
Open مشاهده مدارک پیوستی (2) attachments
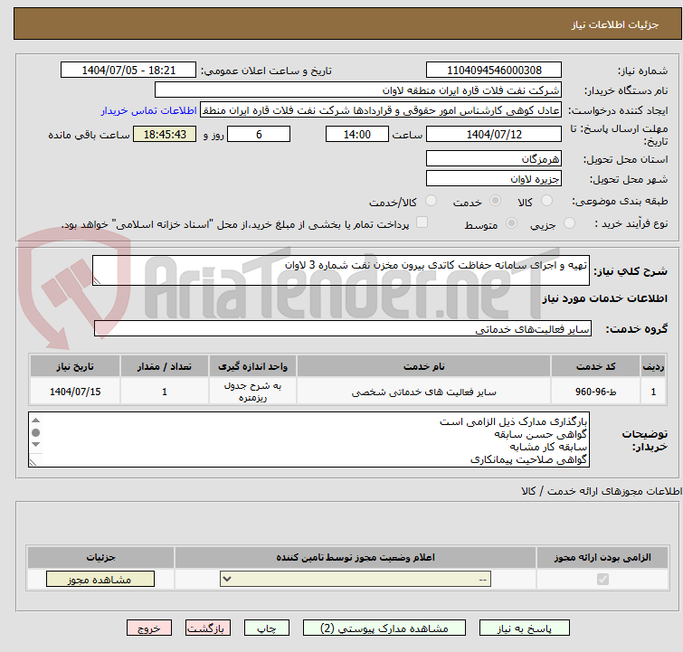click(384, 628)
